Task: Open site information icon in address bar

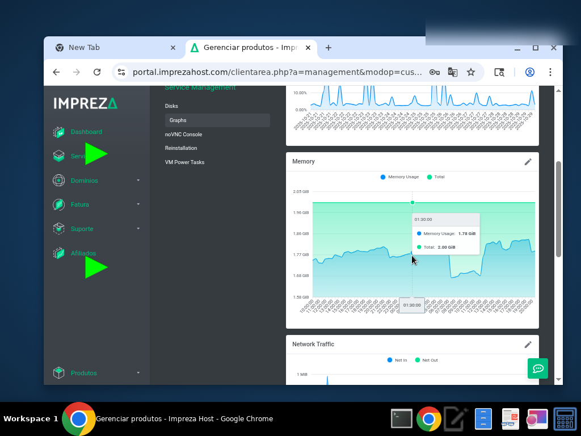Action: 121,72
